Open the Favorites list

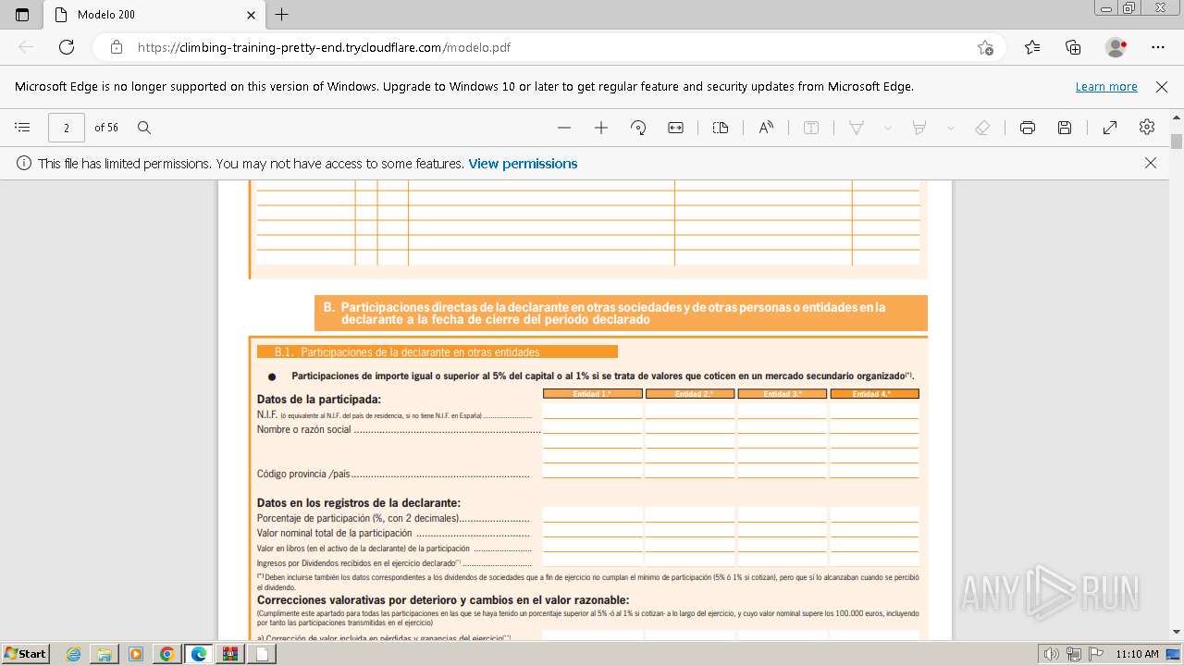(1032, 47)
